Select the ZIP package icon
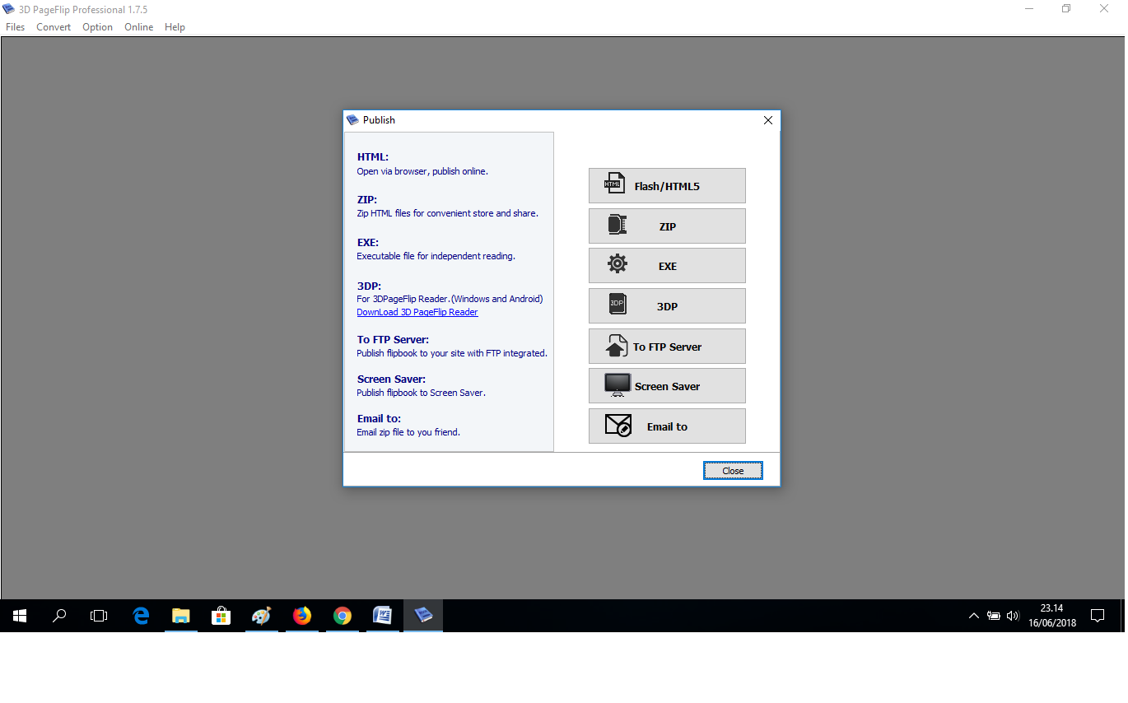Screen dimensions: 1128x703 (x=617, y=226)
